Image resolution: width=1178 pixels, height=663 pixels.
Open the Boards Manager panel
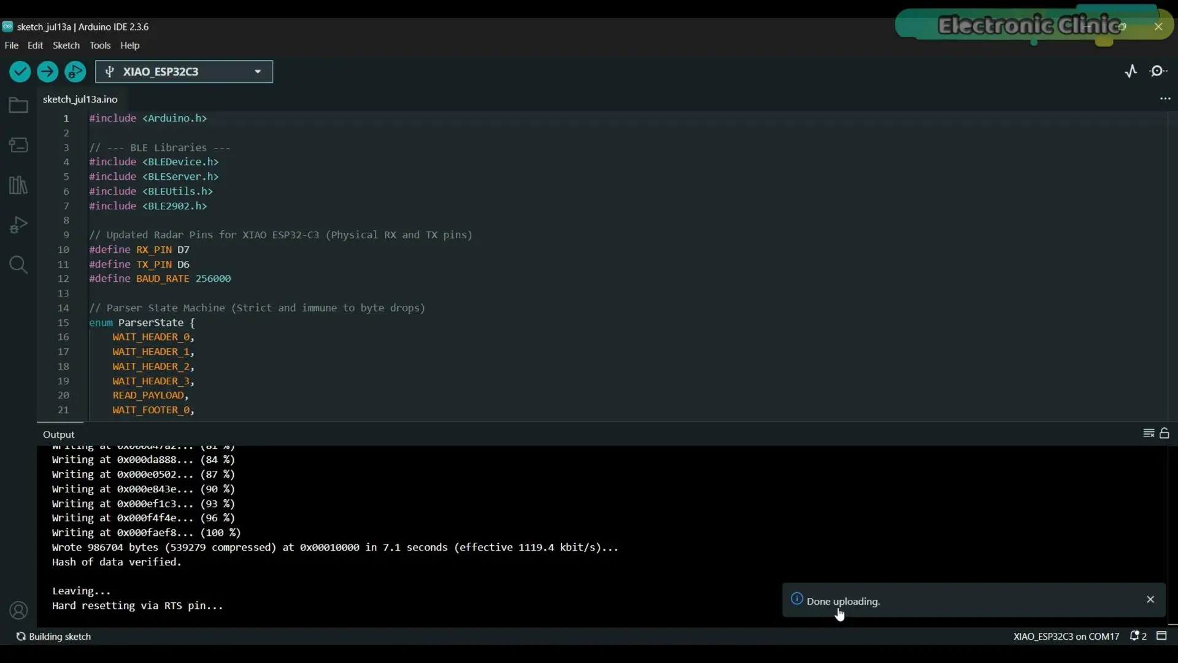(18, 145)
